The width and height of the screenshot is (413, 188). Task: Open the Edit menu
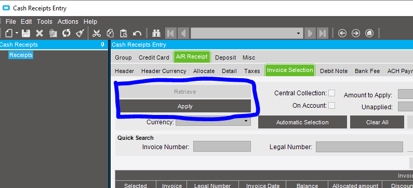(26, 22)
